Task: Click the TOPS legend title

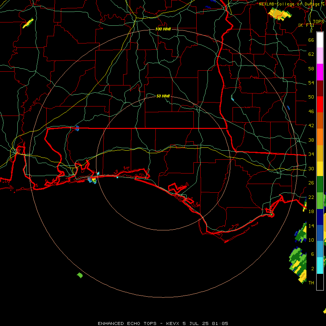Action: click(318, 22)
